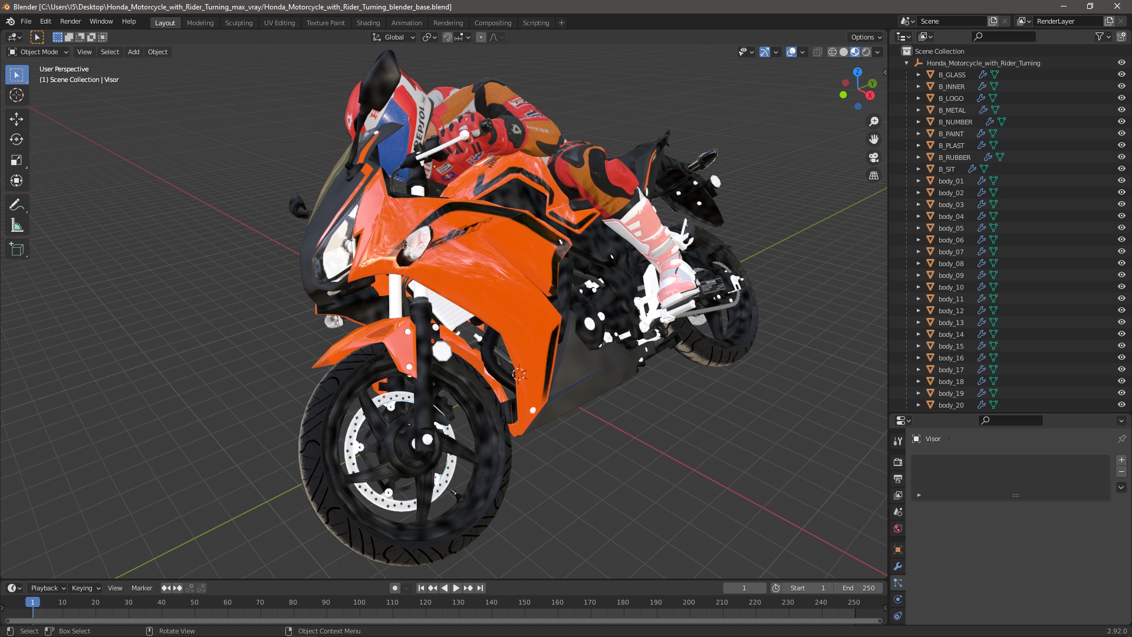
Task: Open the shading options dropdown arrow
Action: (x=878, y=52)
